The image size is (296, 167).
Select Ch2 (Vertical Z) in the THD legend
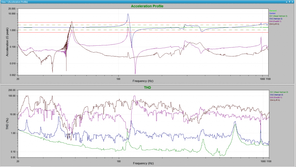277,95
